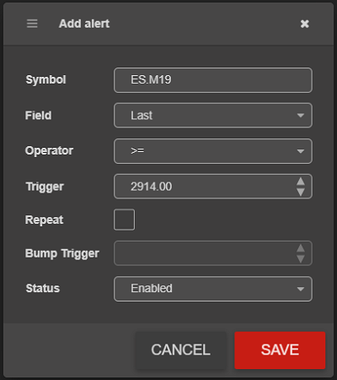The image size is (337, 380).
Task: Click the Add alert title text
Action: [84, 24]
